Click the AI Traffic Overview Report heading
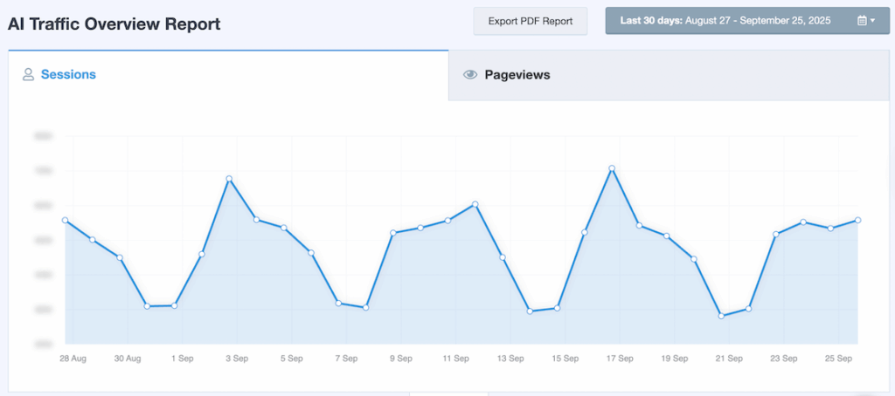The height and width of the screenshot is (396, 895). 114,24
